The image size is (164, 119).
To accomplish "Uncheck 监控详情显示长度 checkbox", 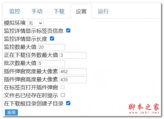I will [x=52, y=39].
